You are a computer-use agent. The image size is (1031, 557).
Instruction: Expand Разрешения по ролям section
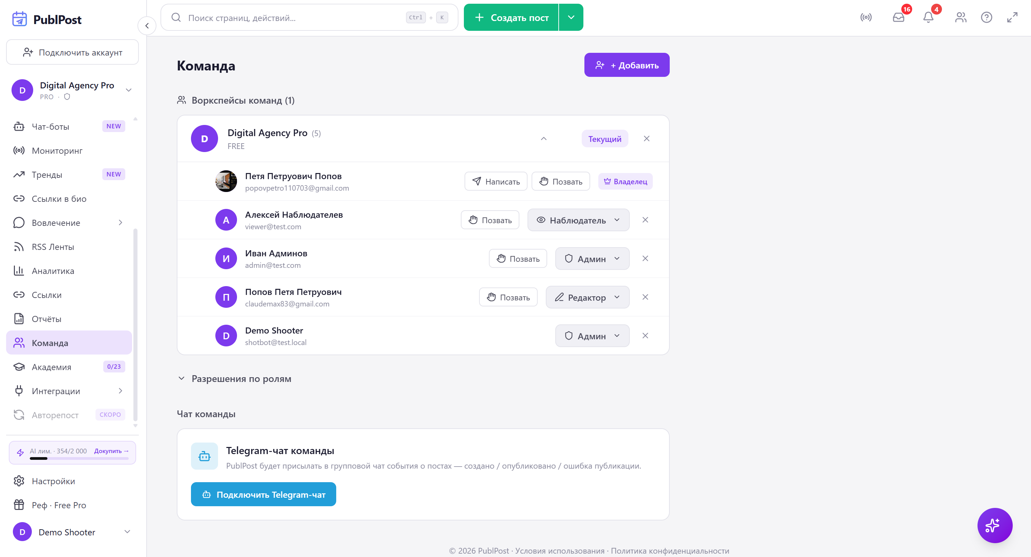click(235, 379)
